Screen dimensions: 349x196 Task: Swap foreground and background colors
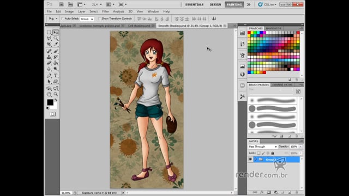click(56, 100)
